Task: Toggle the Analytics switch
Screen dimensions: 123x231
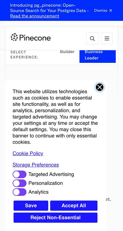Action: point(19,192)
